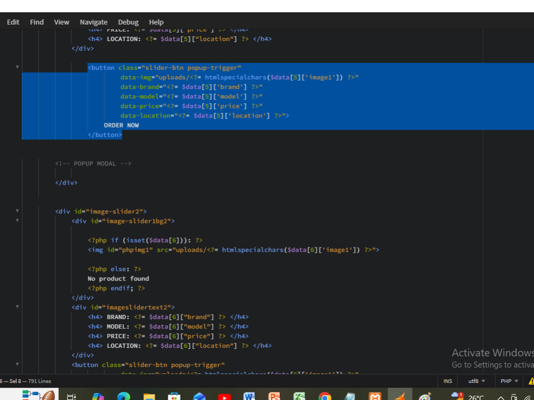Open YouTube app from the taskbar

(x=224, y=397)
